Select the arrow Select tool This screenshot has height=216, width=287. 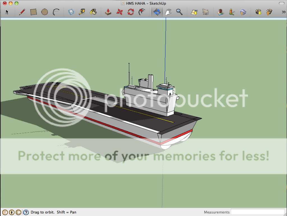pyautogui.click(x=7, y=12)
